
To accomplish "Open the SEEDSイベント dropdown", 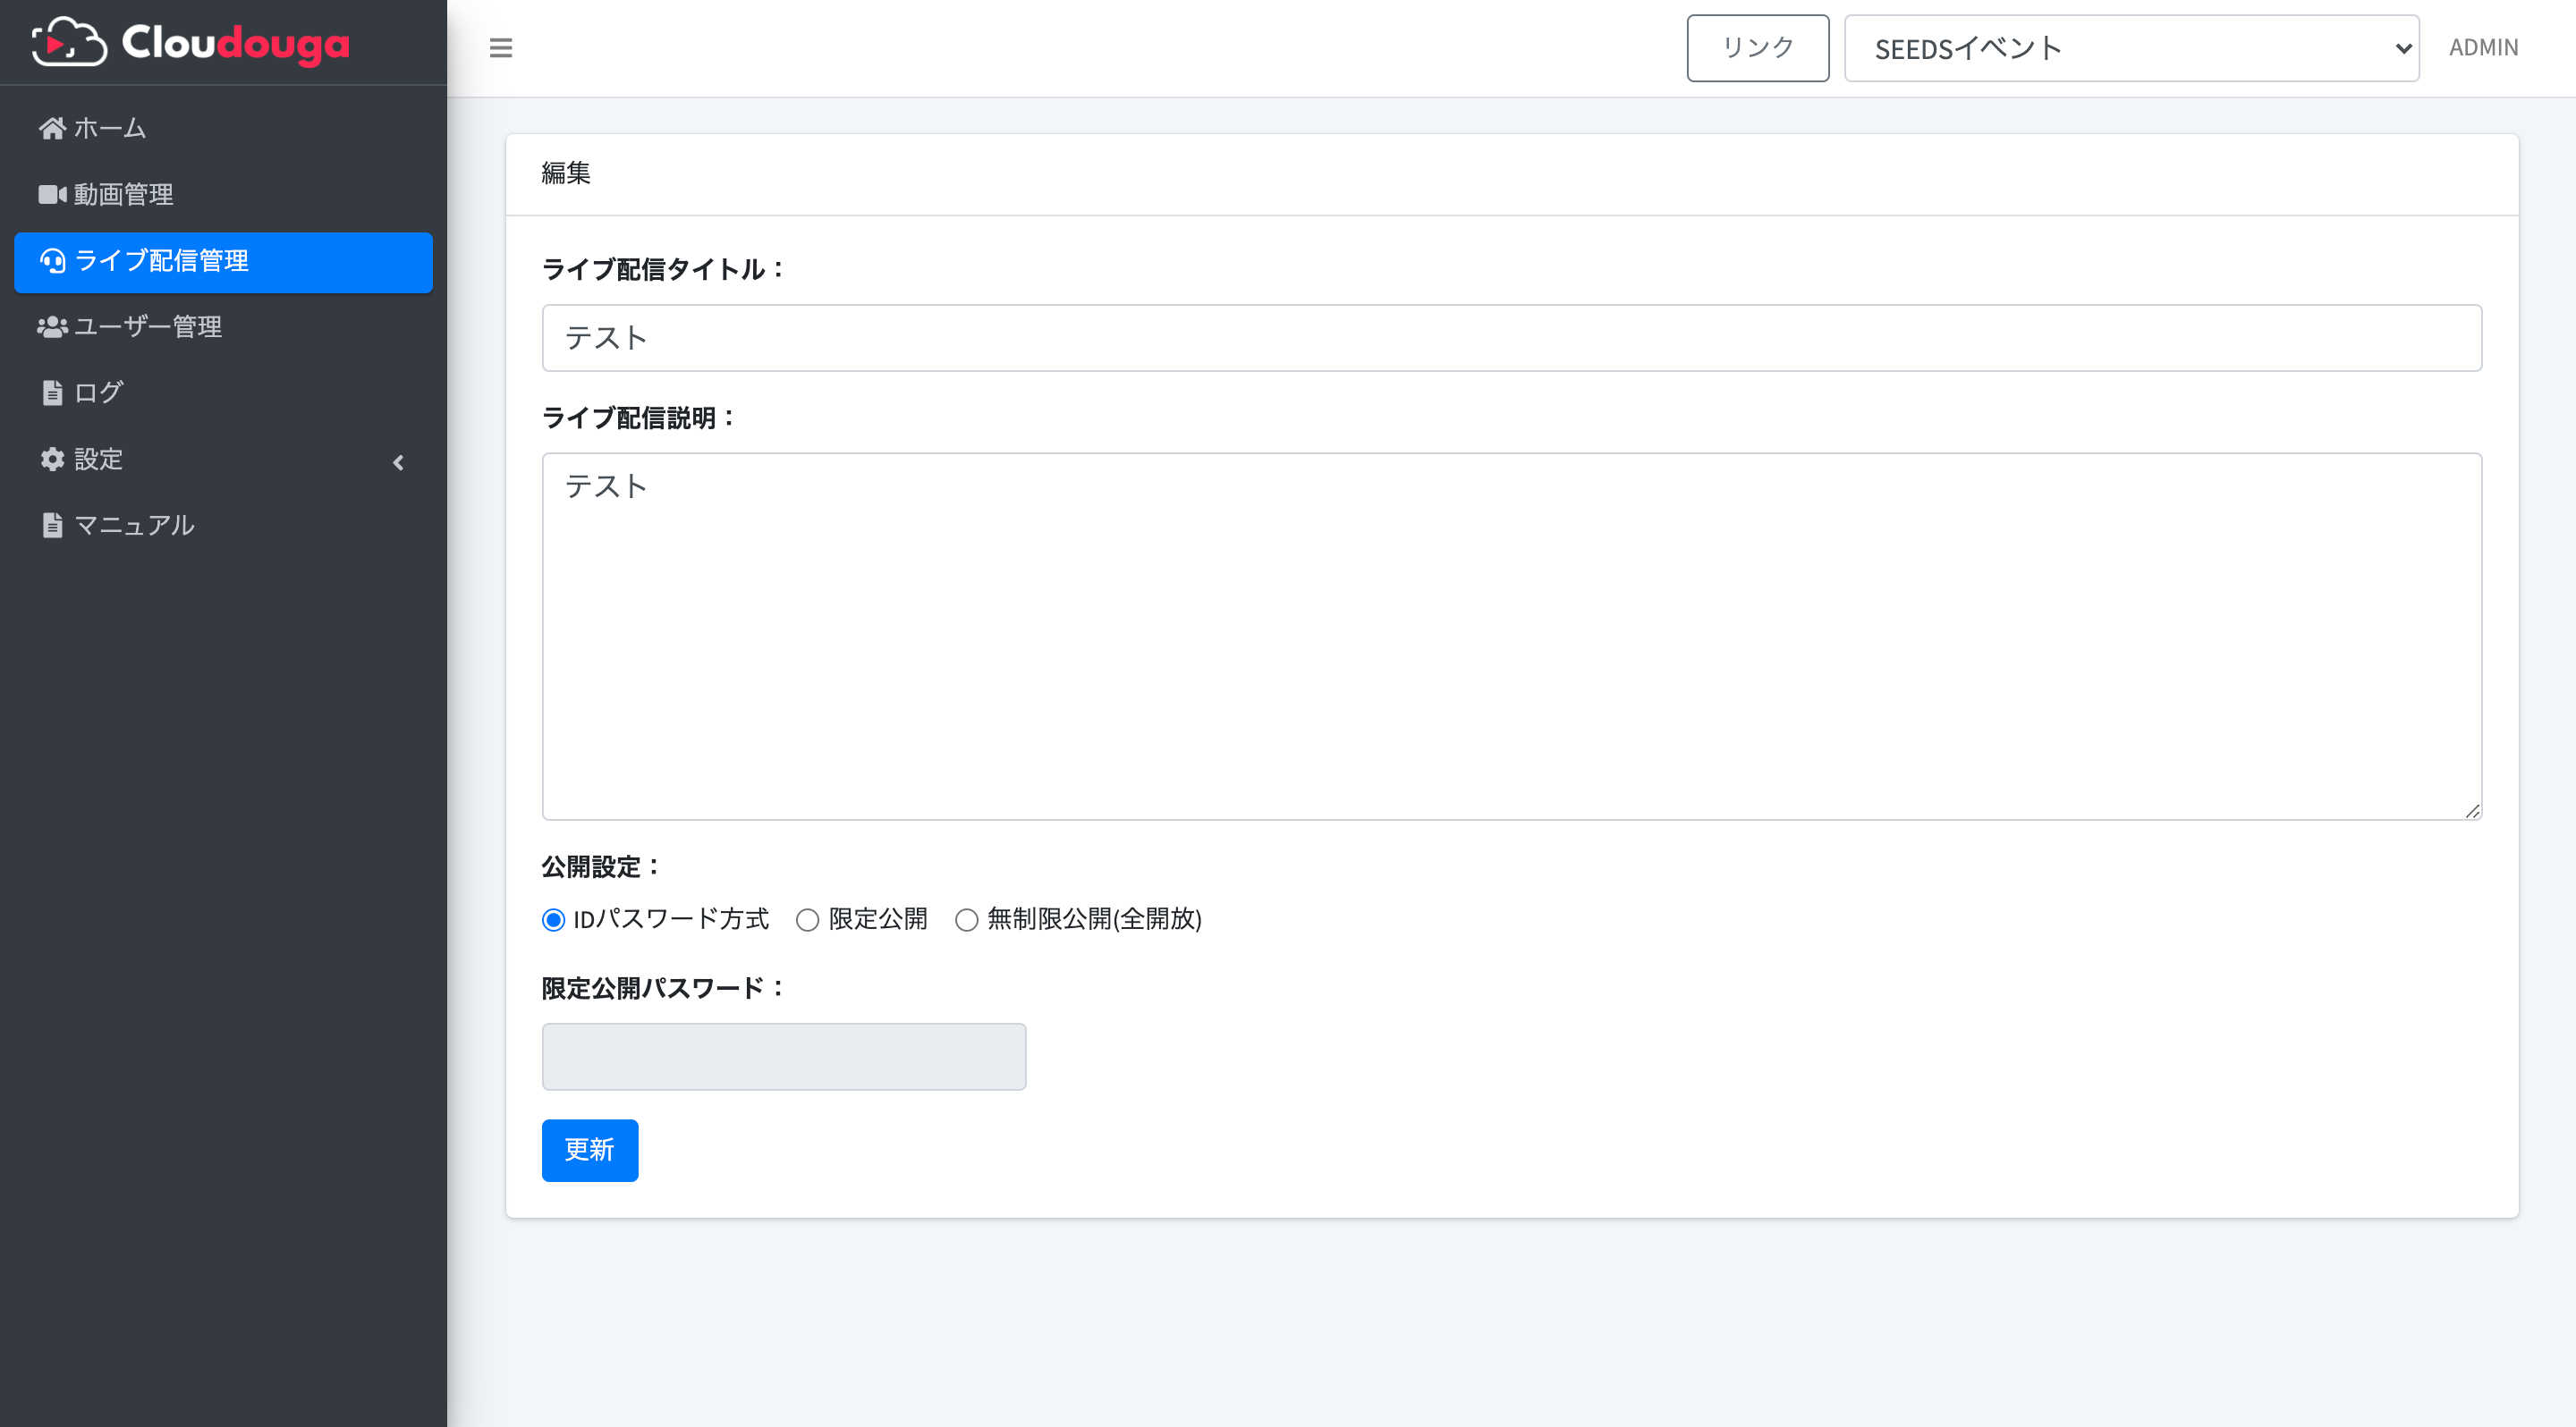I will [x=2131, y=48].
